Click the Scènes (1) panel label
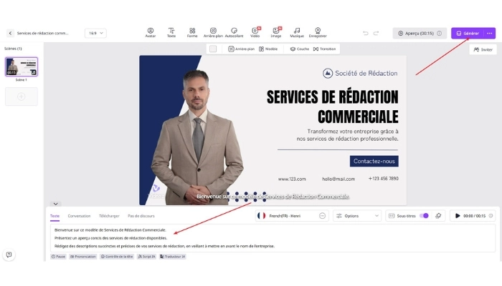This screenshot has height=286, width=502. [13, 49]
